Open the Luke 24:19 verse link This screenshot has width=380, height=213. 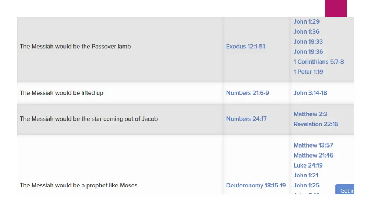(308, 165)
